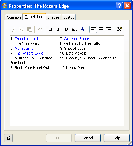Switch to the Common tab

point(14,17)
